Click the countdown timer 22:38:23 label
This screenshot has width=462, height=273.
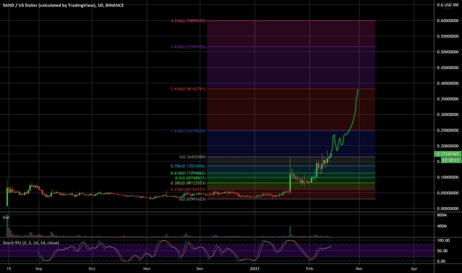[x=451, y=160]
